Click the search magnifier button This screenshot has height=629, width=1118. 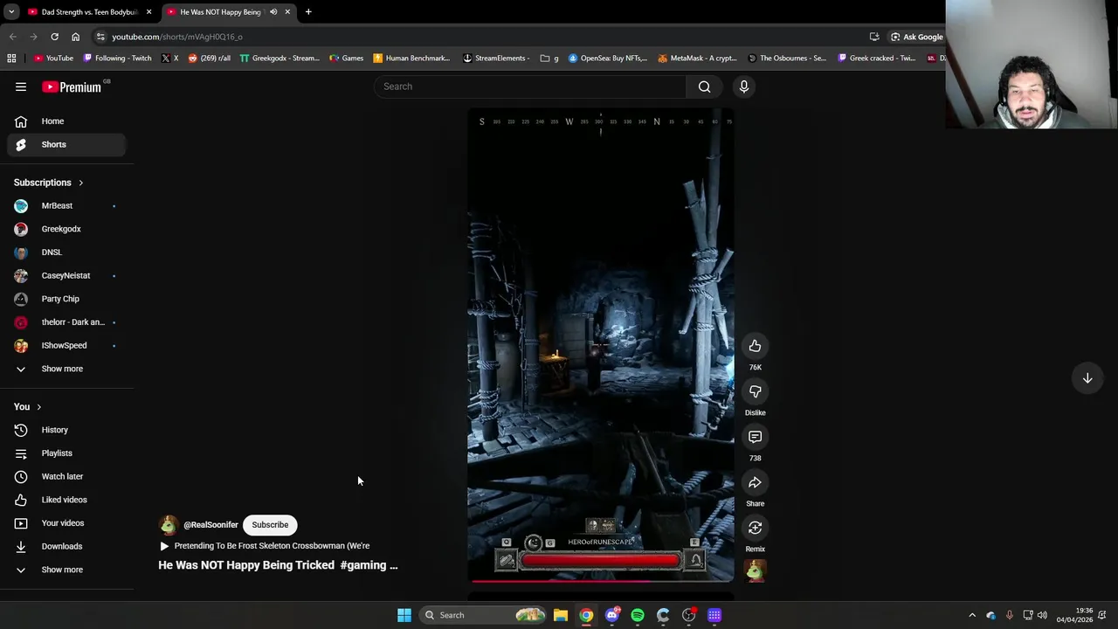(704, 86)
